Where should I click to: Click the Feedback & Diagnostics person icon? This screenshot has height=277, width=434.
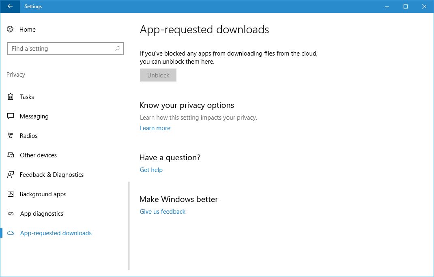click(11, 175)
